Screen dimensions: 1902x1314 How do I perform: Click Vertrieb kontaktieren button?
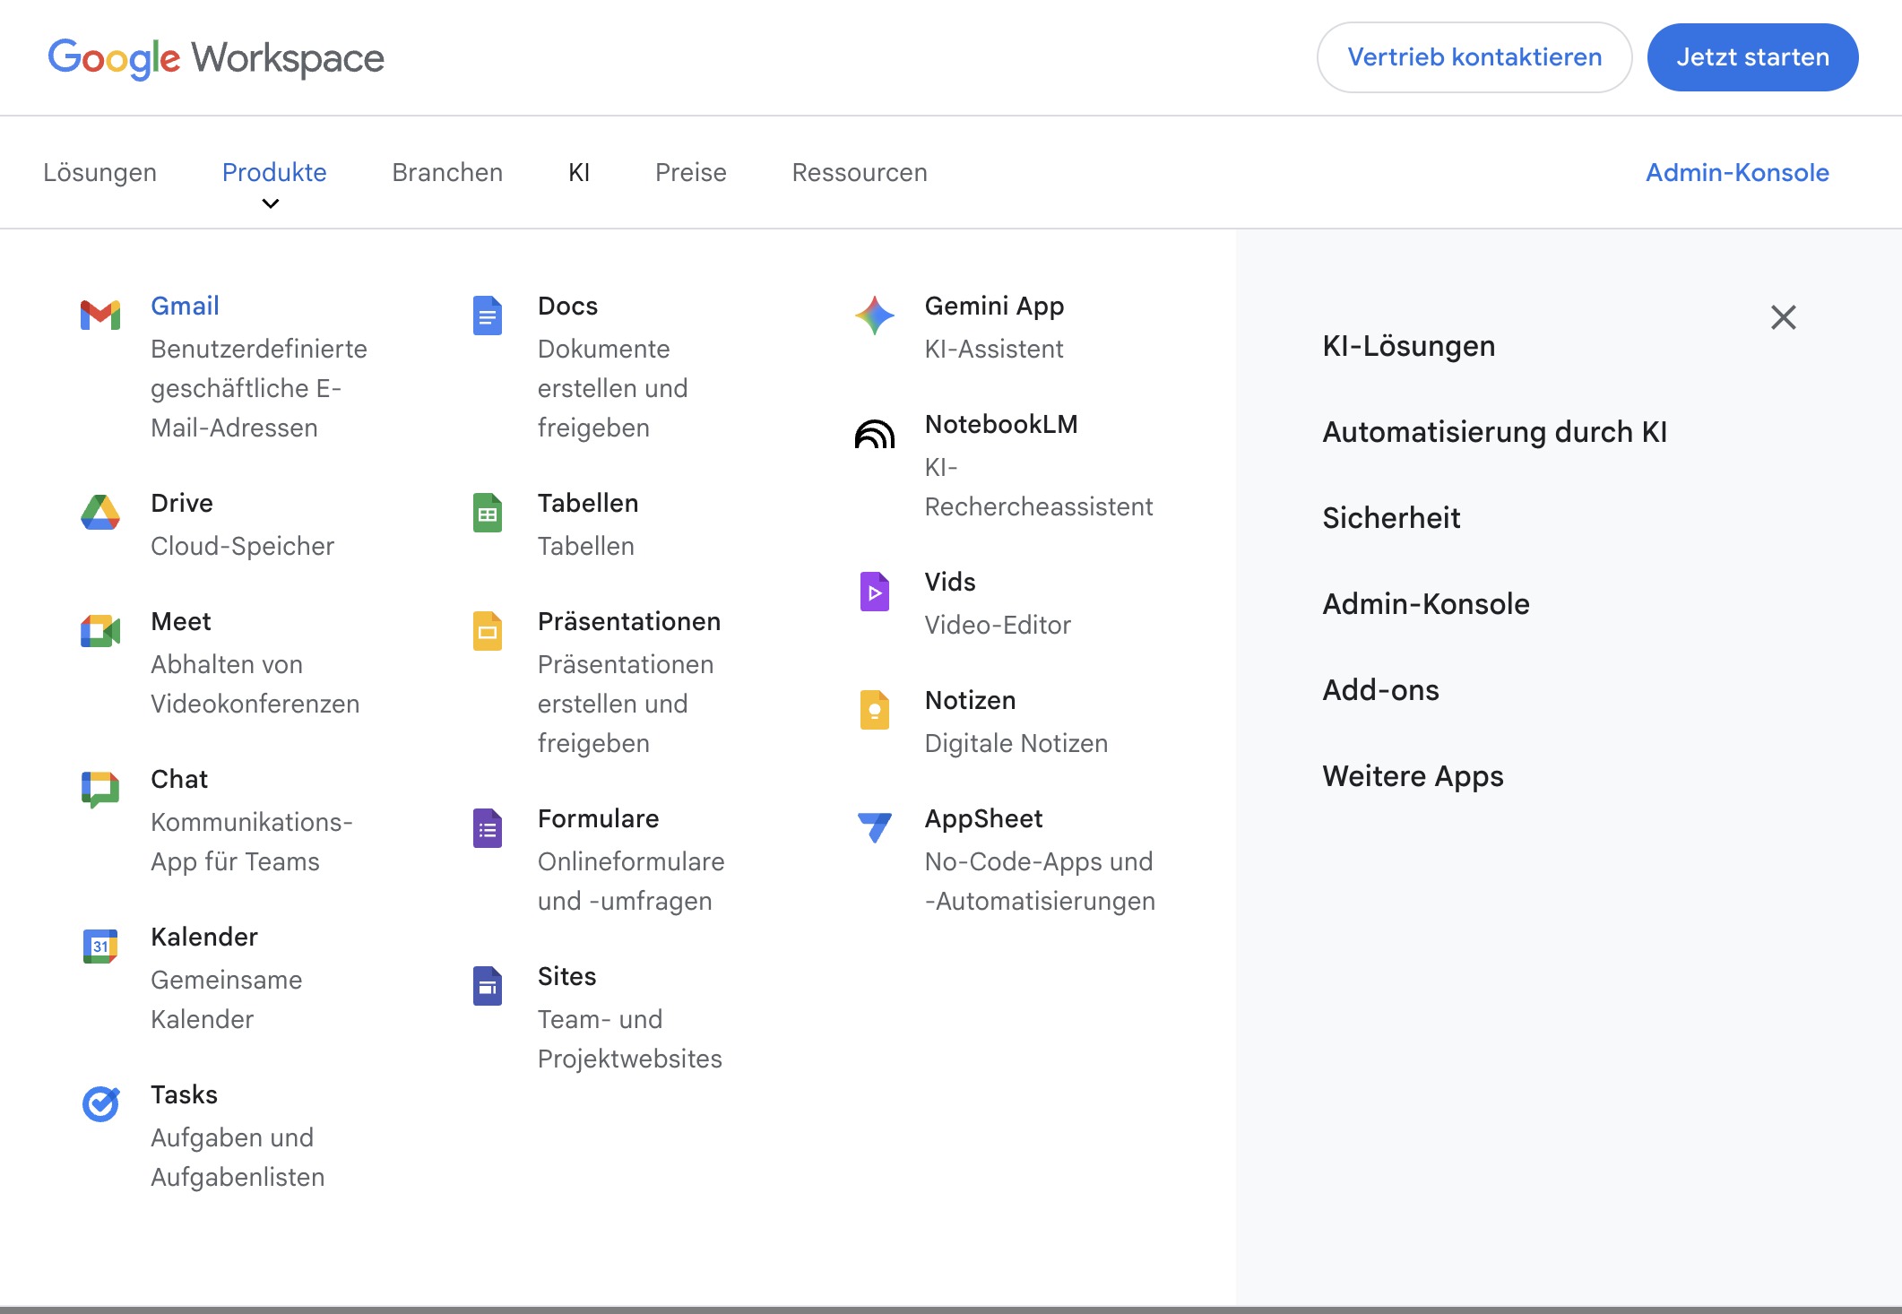1474,57
